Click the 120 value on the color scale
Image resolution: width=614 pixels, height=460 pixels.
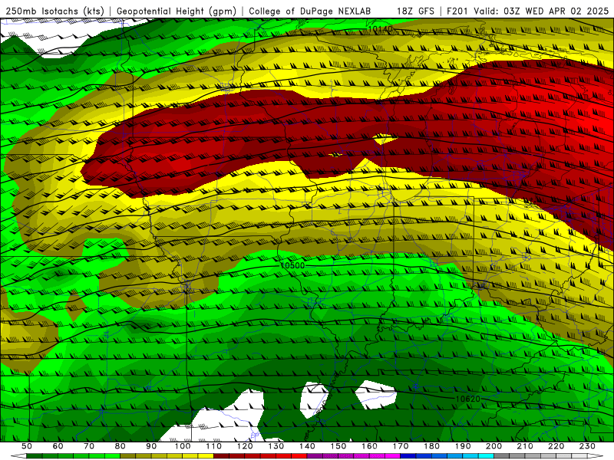(x=245, y=446)
